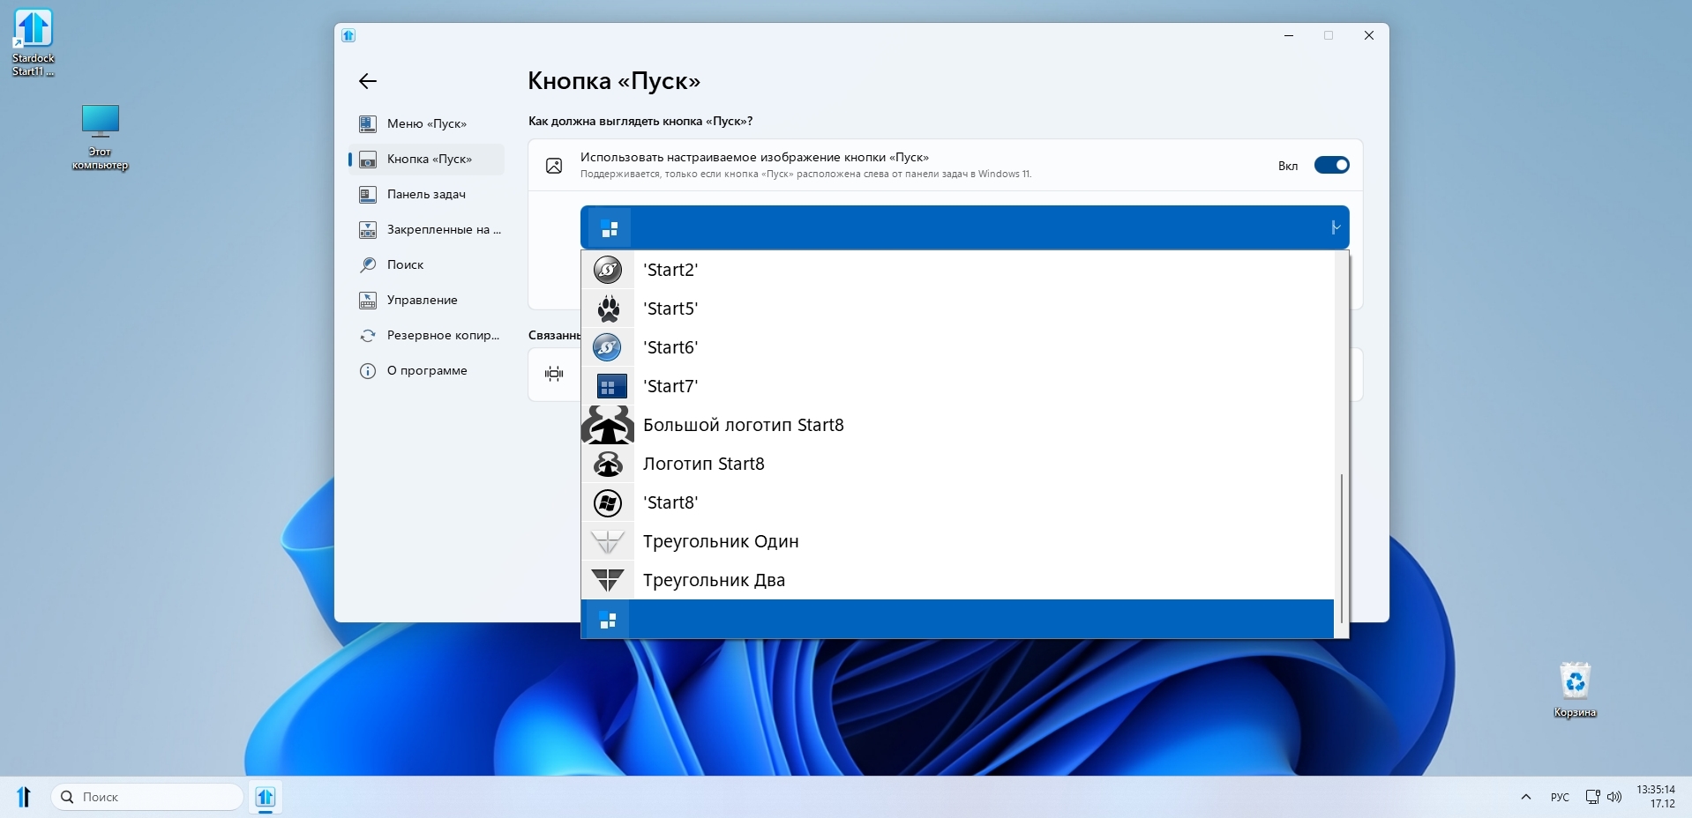Click the picture icon next to the image setting
1692x818 pixels.
554,166
